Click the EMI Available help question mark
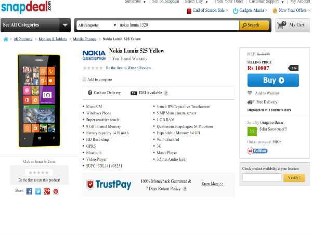The image size is (312, 234). [166, 93]
